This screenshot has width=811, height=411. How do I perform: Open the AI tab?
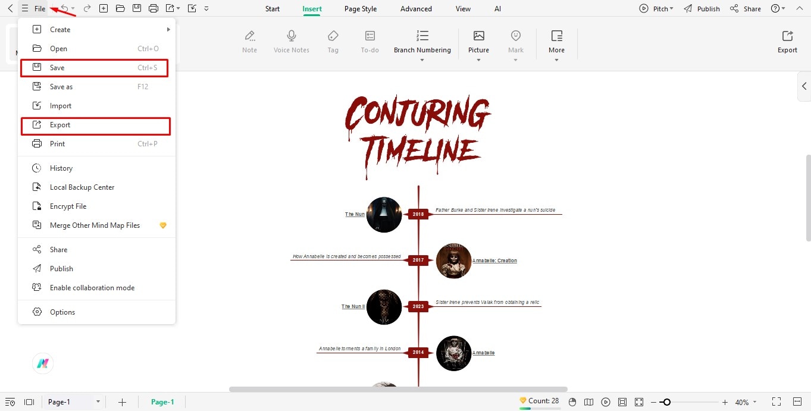tap(497, 9)
